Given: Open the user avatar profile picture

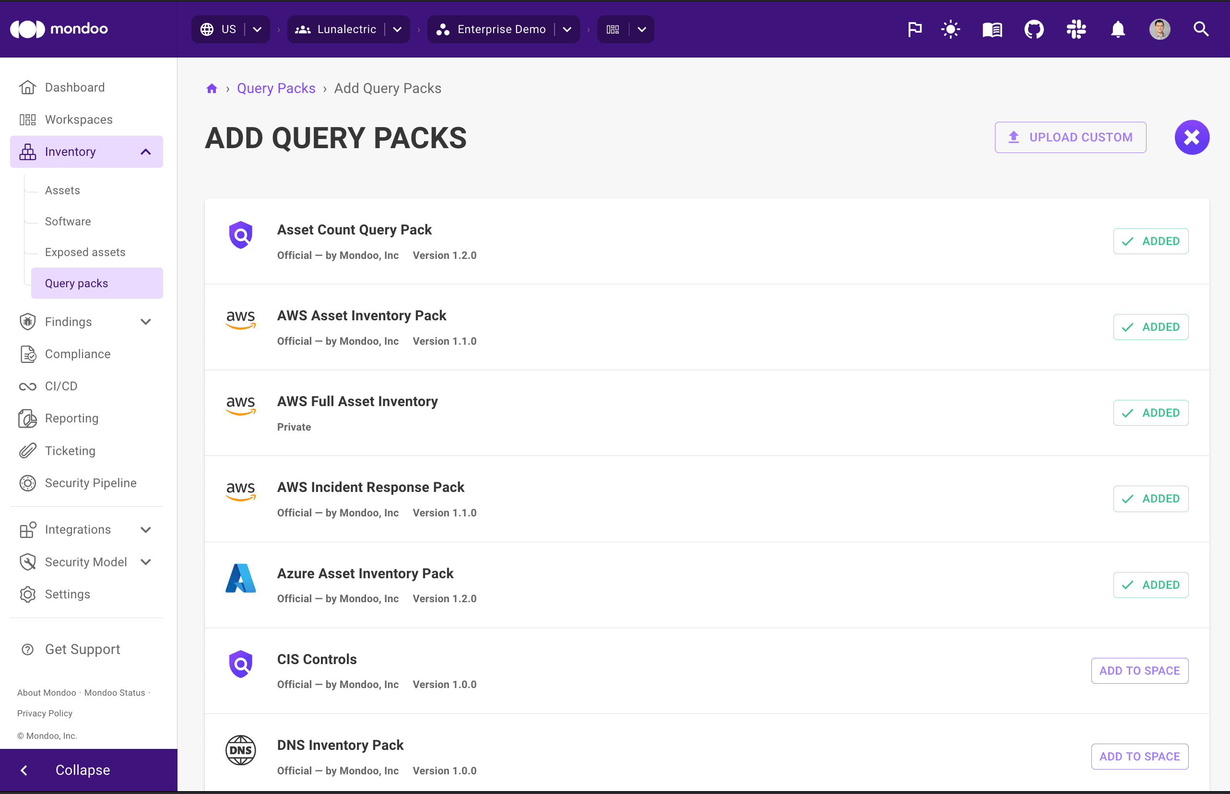Looking at the screenshot, I should pos(1159,29).
